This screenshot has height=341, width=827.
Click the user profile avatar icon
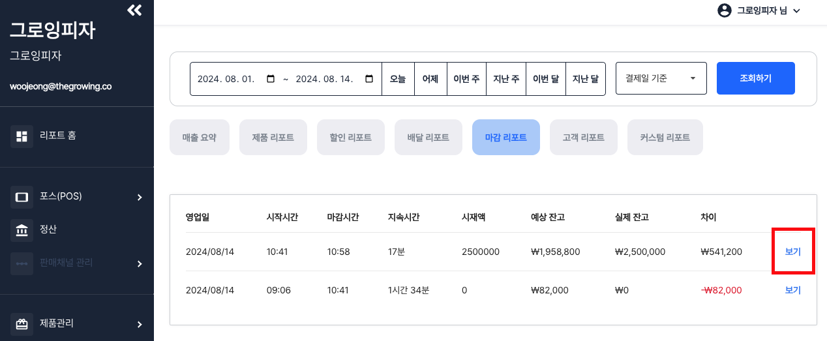pos(725,10)
